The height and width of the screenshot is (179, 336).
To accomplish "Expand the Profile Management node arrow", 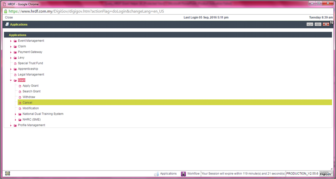I will pos(11,125).
